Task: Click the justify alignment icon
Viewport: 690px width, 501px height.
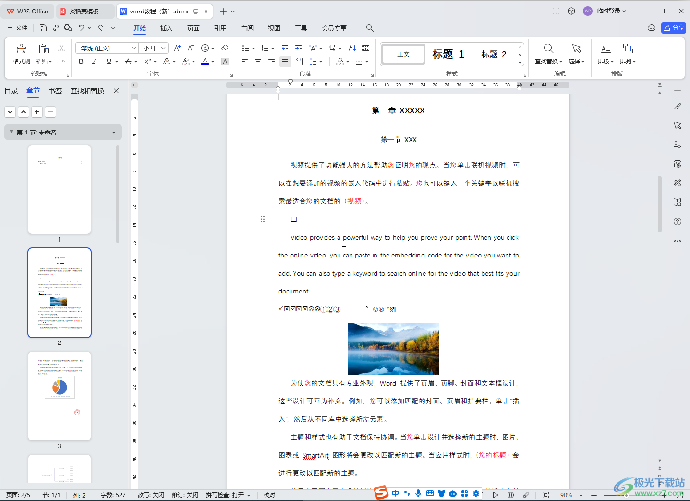Action: click(285, 61)
